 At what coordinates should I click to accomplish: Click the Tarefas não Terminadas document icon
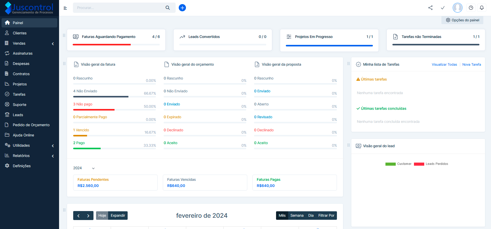coord(395,37)
